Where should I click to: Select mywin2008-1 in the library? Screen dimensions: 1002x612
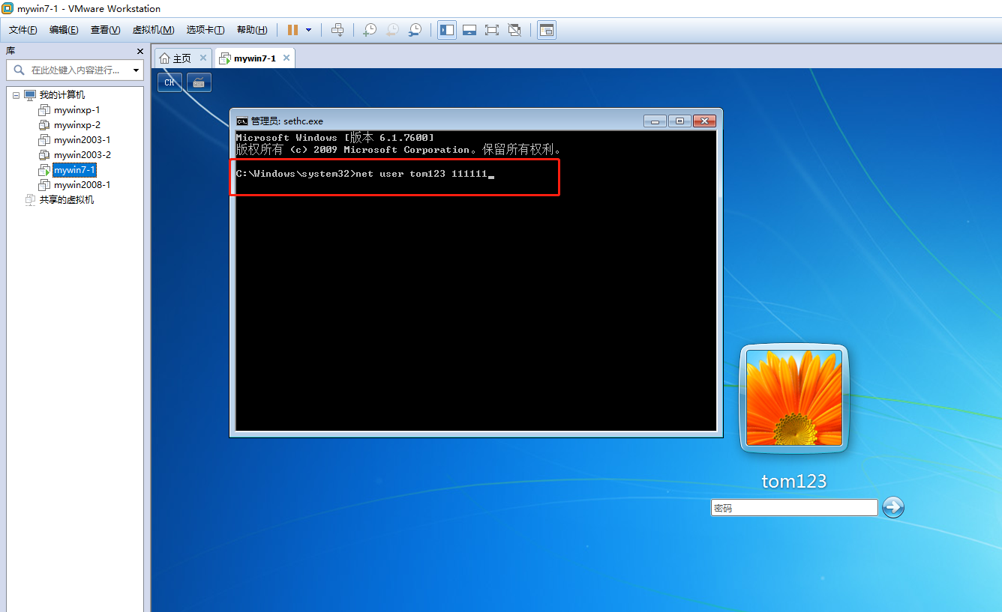[x=82, y=185]
